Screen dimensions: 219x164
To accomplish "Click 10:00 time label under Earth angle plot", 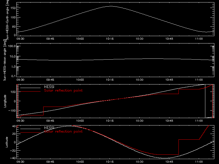I will pyautogui.click(x=80, y=39).
